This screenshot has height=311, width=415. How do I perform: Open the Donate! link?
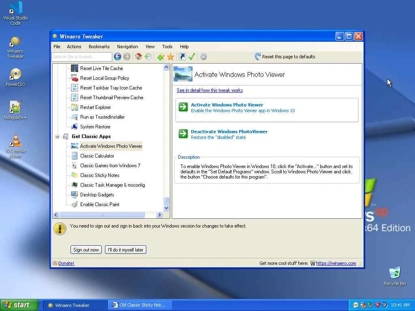click(66, 263)
